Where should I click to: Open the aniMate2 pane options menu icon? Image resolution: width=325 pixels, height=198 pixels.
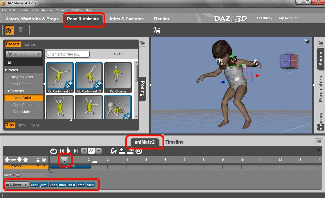coord(319,142)
